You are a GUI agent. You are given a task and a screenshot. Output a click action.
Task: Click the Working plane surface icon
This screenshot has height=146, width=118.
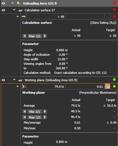coord(20,80)
